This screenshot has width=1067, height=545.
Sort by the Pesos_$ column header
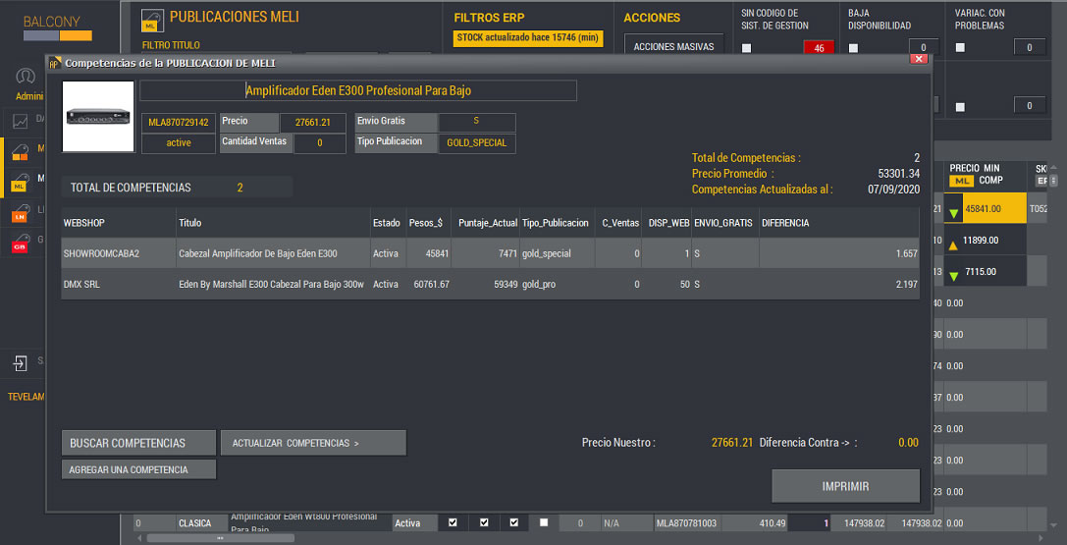click(x=426, y=223)
